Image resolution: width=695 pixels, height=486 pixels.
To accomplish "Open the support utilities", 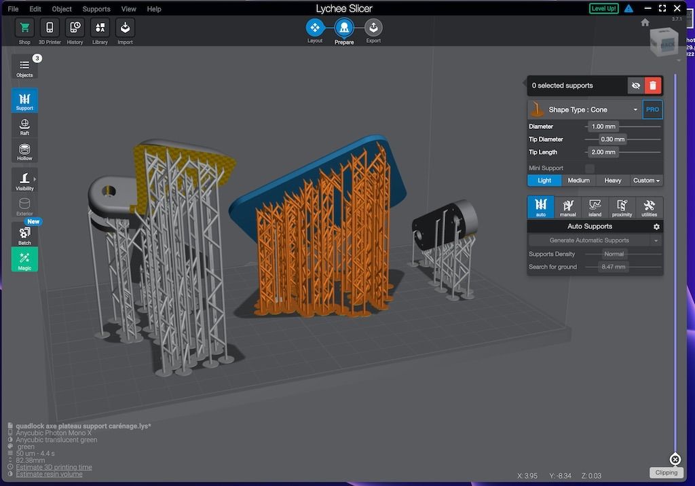I will click(x=650, y=207).
